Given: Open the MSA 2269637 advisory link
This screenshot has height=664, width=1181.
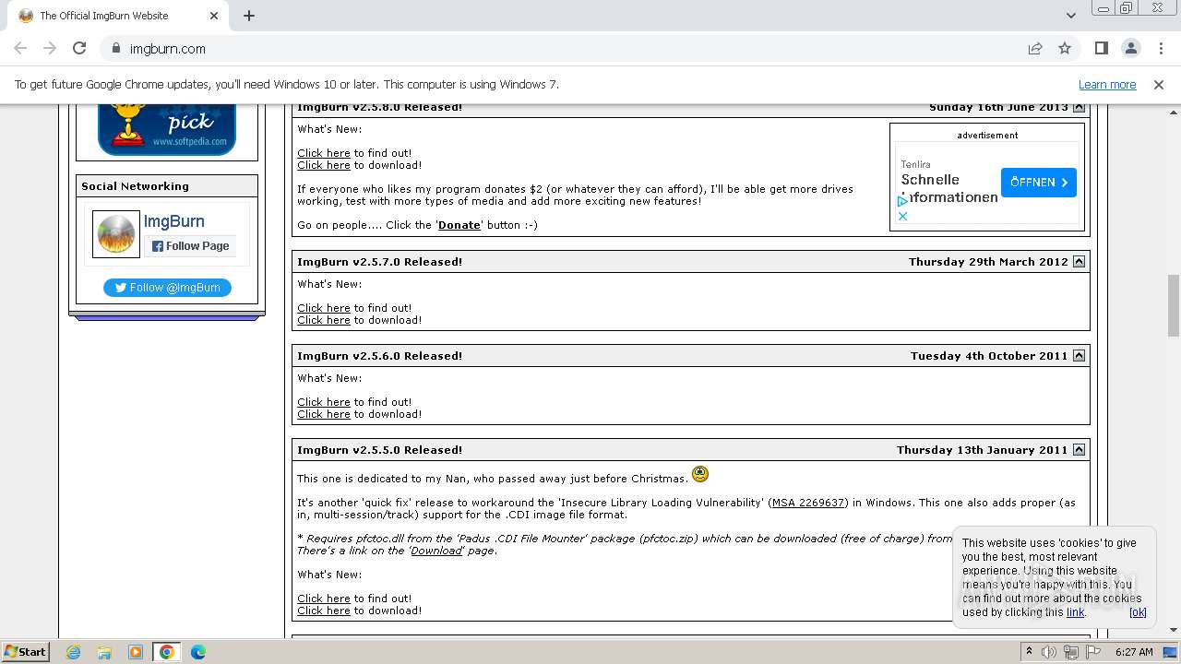Looking at the screenshot, I should (x=808, y=503).
